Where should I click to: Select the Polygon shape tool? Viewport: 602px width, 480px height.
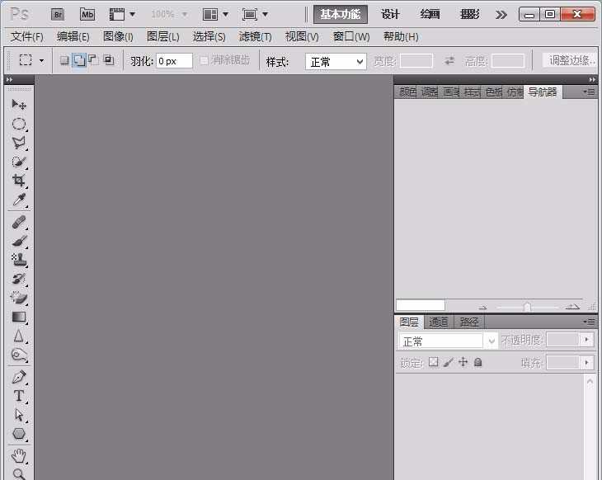point(19,434)
